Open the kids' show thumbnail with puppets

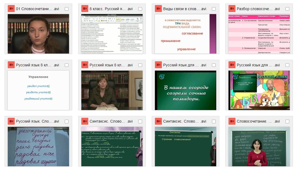click(x=259, y=90)
